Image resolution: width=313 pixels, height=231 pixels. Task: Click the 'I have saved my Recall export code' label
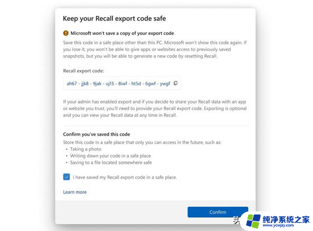(125, 177)
